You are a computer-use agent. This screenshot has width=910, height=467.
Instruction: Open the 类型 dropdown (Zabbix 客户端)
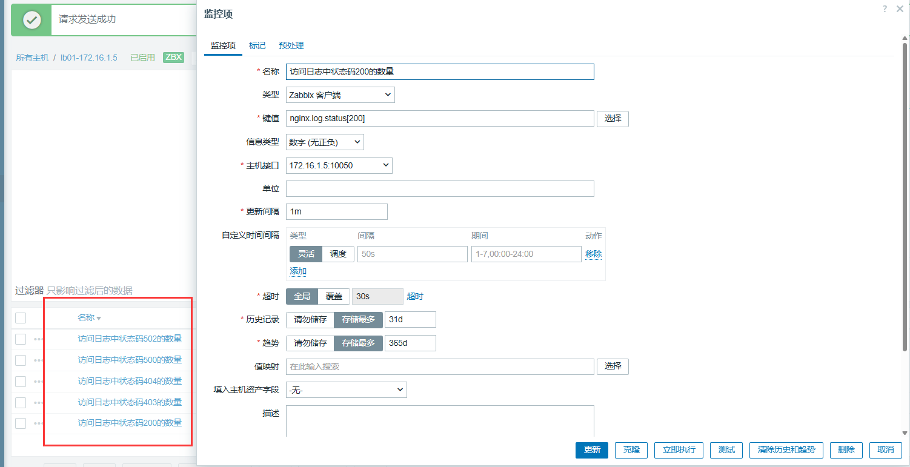pyautogui.click(x=340, y=95)
